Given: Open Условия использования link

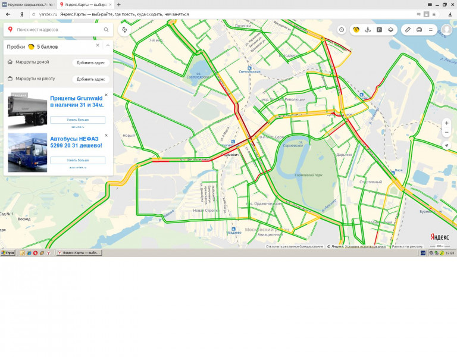Looking at the screenshot, I should 365,246.
